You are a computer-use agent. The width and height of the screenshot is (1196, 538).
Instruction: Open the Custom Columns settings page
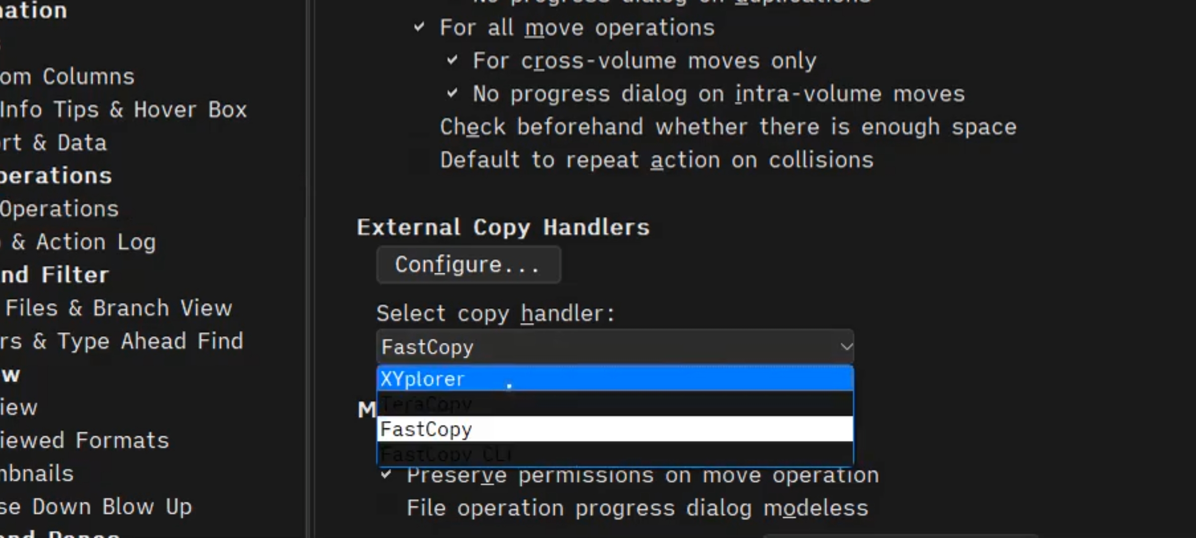tap(67, 77)
